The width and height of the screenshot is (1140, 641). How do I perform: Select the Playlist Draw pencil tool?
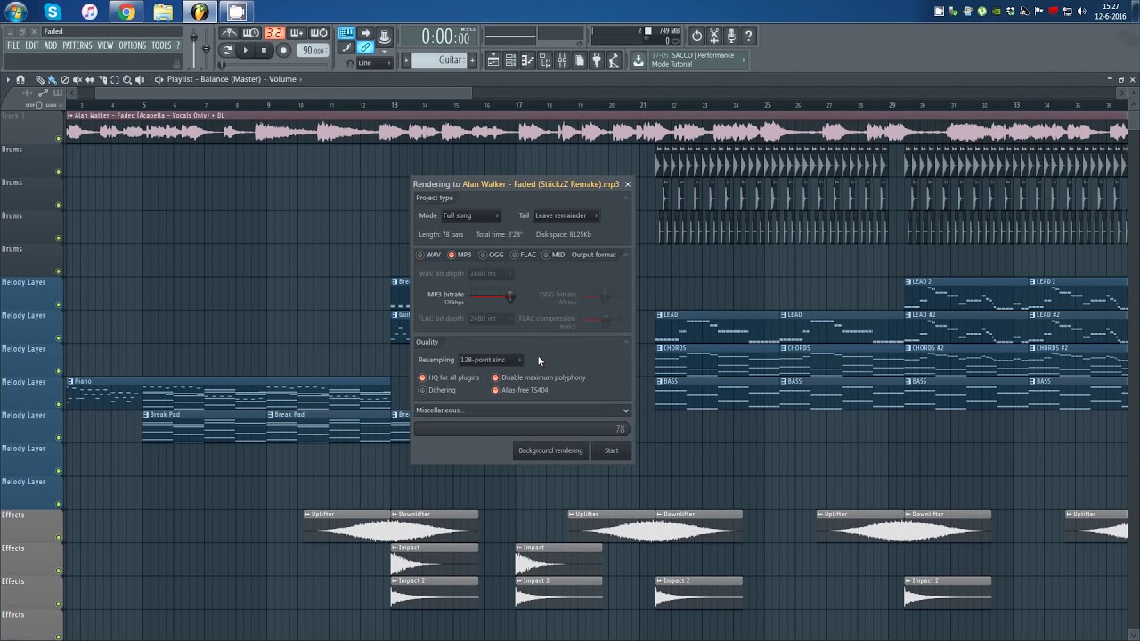pos(40,79)
